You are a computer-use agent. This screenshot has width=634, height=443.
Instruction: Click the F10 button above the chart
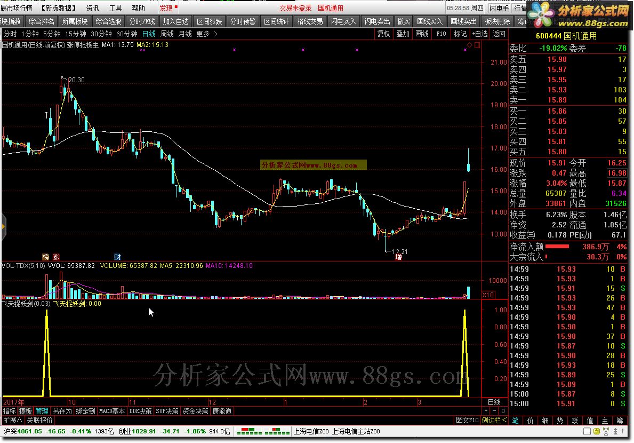pos(441,34)
